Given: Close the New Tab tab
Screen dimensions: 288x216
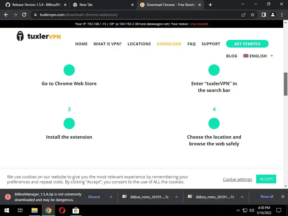Looking at the screenshot, I should pyautogui.click(x=132, y=5).
